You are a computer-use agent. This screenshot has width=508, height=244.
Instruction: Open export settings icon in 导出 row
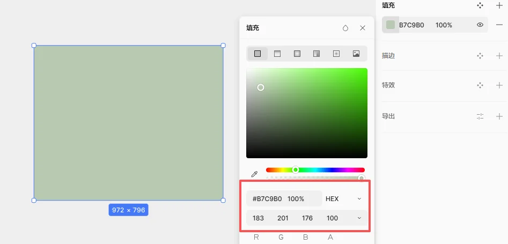pyautogui.click(x=480, y=116)
